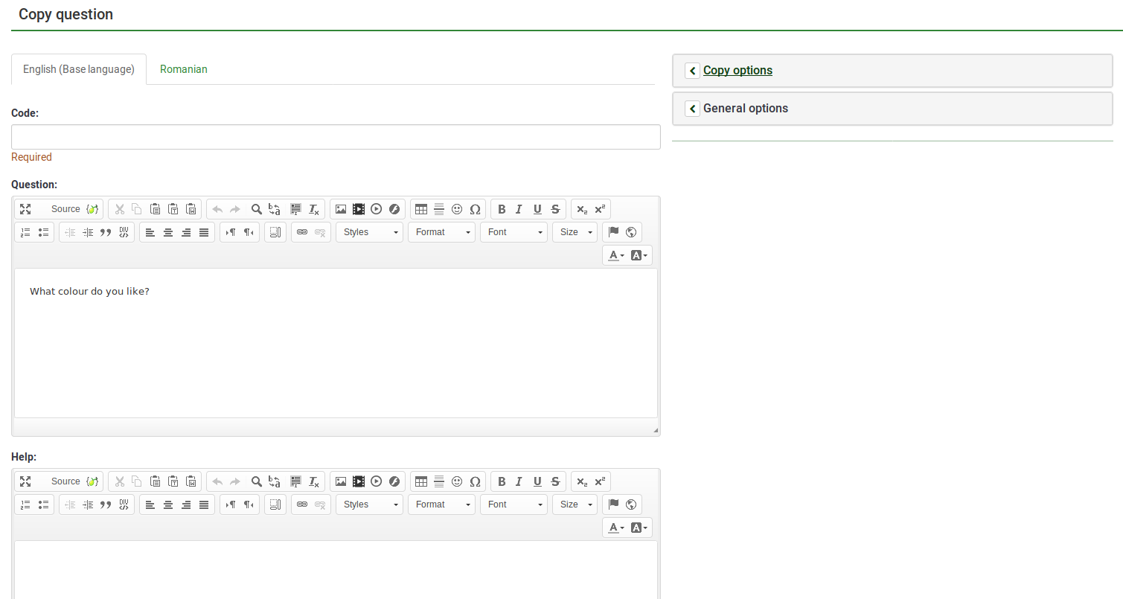Insert image in Question editor

coord(341,209)
